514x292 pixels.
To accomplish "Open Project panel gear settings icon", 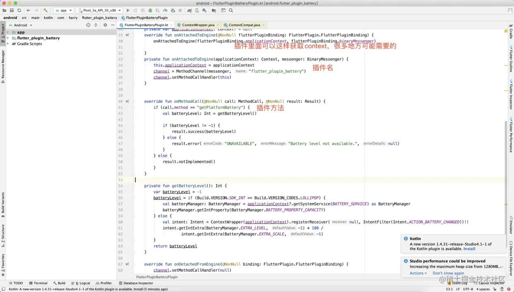I will tap(105, 25).
